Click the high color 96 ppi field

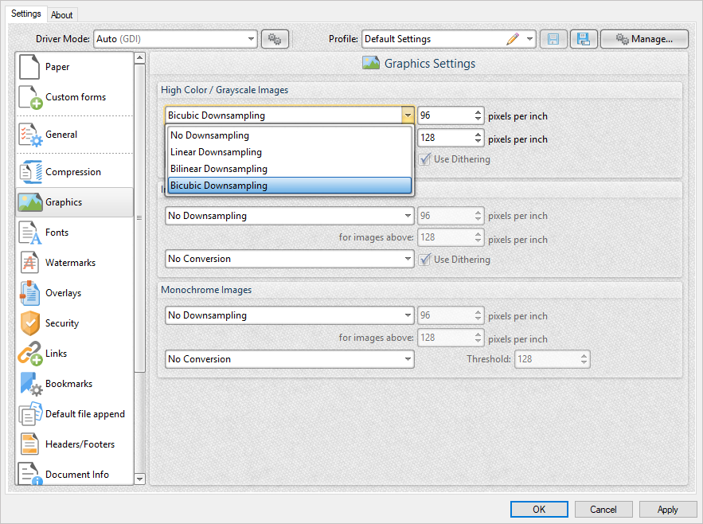(451, 115)
